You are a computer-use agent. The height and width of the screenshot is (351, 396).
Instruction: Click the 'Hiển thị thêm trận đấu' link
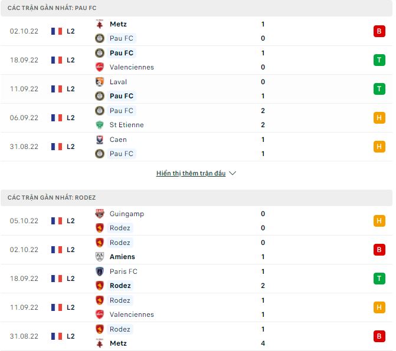(191, 174)
